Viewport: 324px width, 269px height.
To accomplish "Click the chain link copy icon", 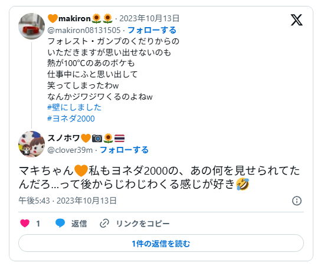I will tap(104, 224).
